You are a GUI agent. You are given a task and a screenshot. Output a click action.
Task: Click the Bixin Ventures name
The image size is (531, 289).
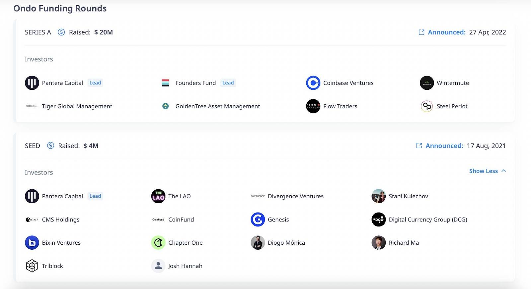click(x=61, y=243)
